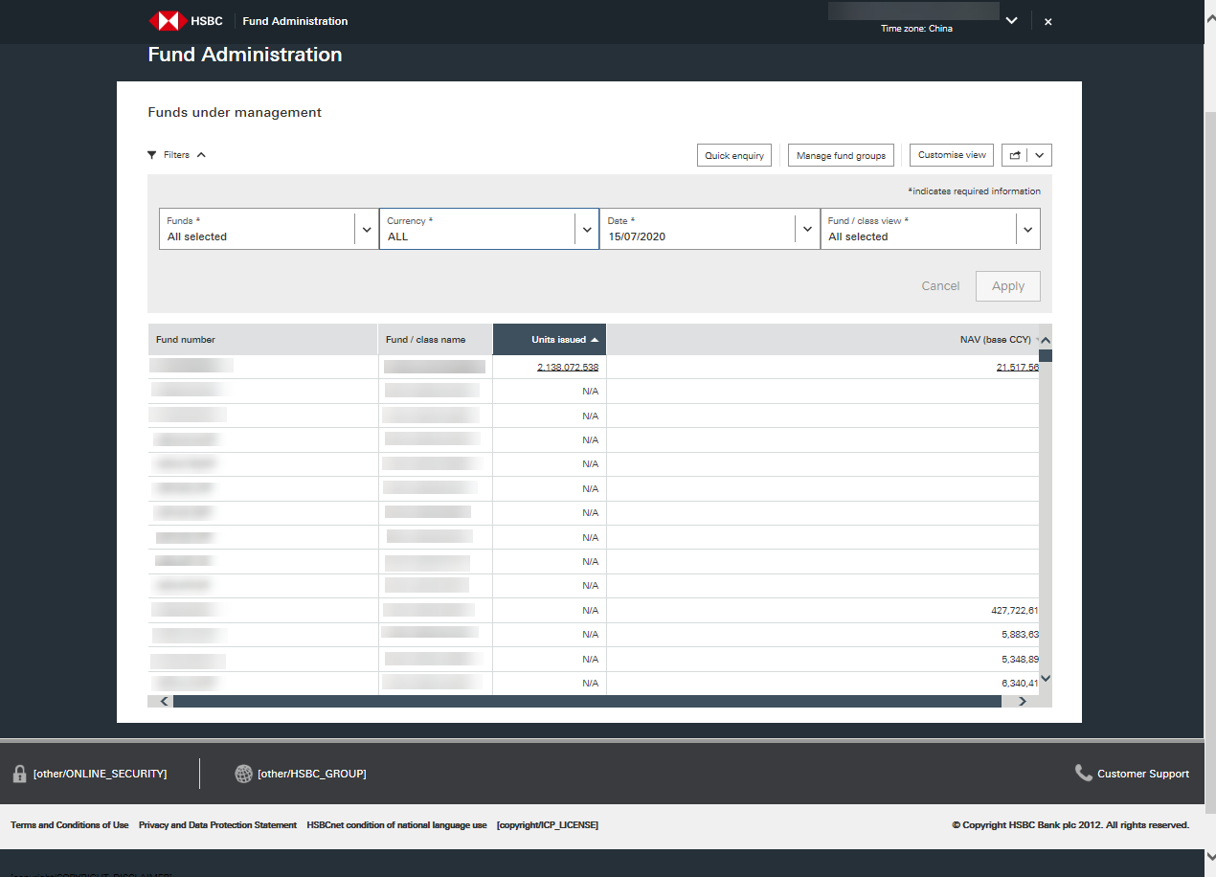
Task: Click the Time zone: China text
Action: [x=916, y=29]
